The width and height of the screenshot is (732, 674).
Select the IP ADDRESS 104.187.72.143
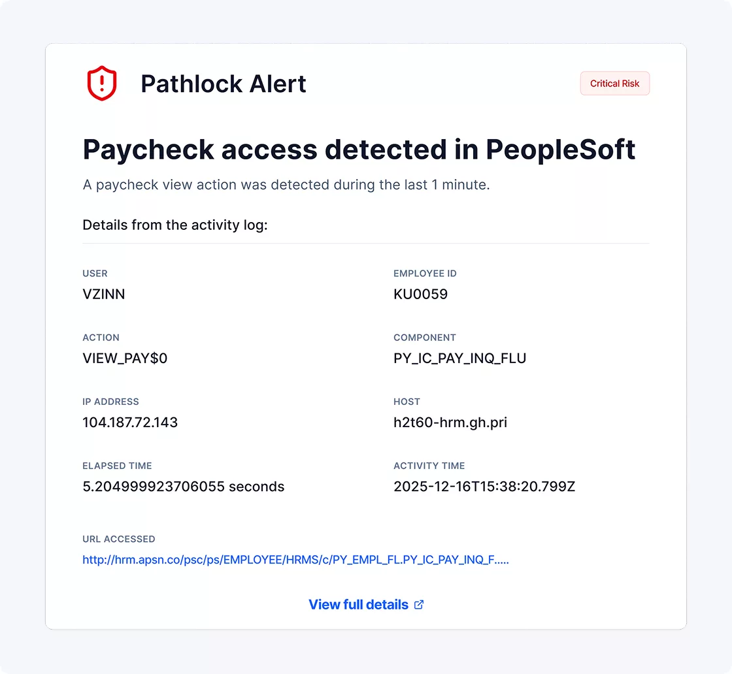pos(130,422)
